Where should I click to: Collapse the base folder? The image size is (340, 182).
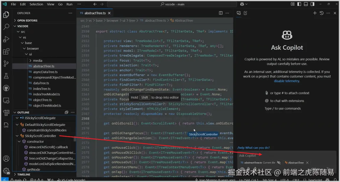click(22, 43)
